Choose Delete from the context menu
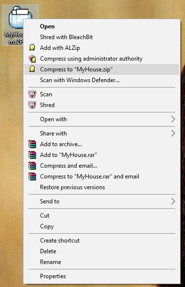This screenshot has width=185, height=287. [102, 251]
